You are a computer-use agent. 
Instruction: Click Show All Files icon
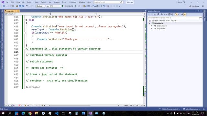tap(172, 14)
